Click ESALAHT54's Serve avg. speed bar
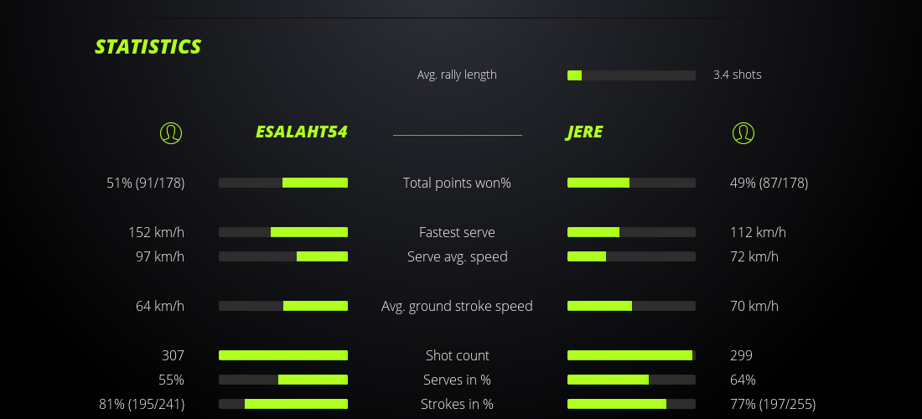The width and height of the screenshot is (922, 419). [x=283, y=256]
